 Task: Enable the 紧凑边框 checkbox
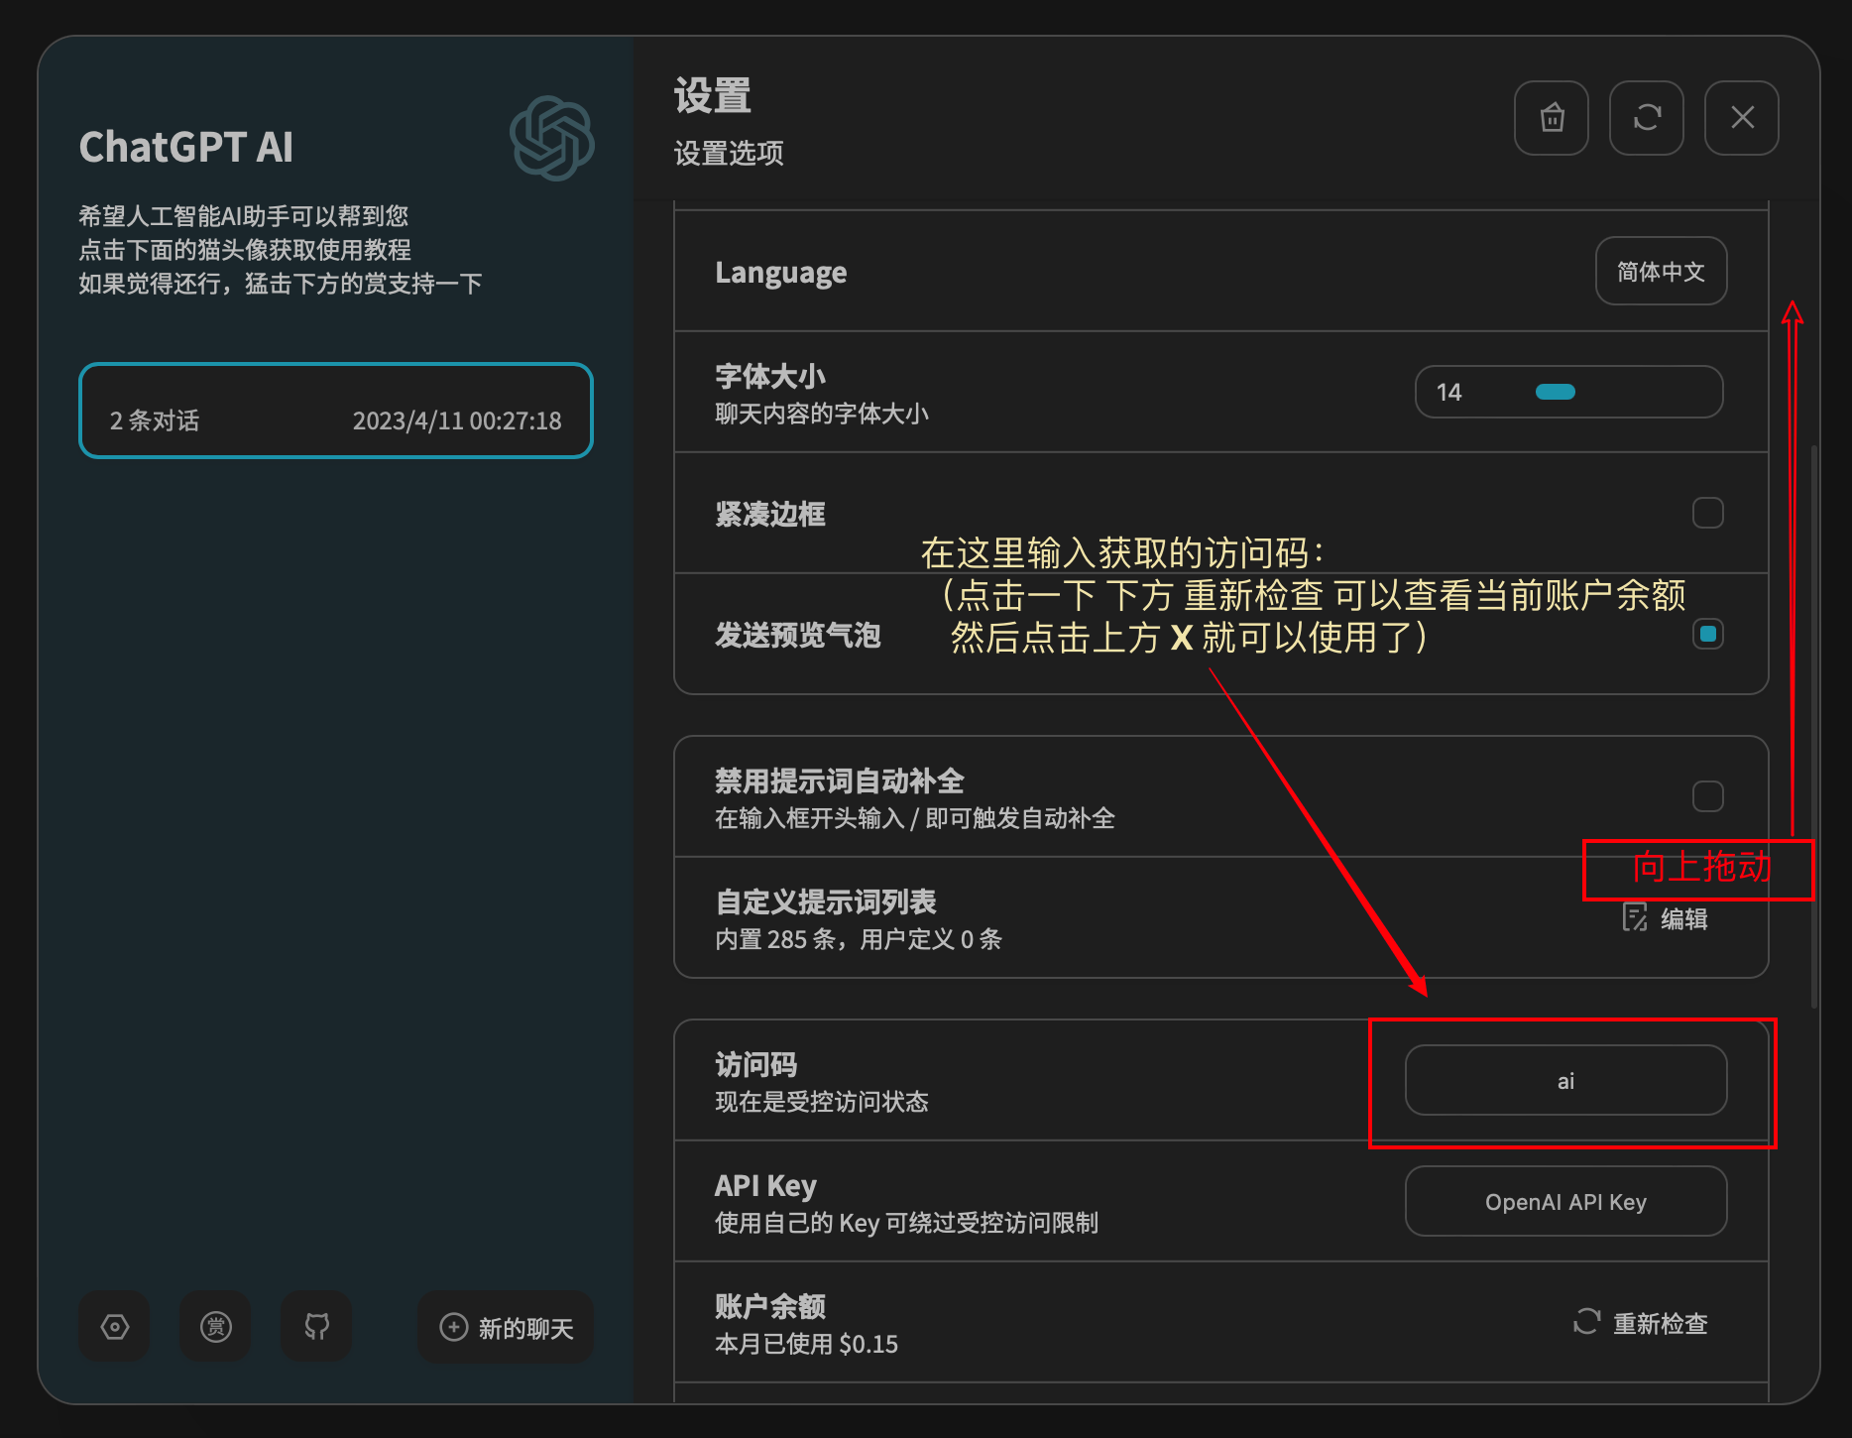[1707, 513]
